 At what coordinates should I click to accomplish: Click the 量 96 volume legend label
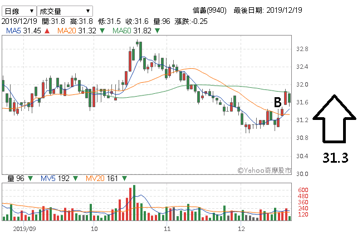16,178
